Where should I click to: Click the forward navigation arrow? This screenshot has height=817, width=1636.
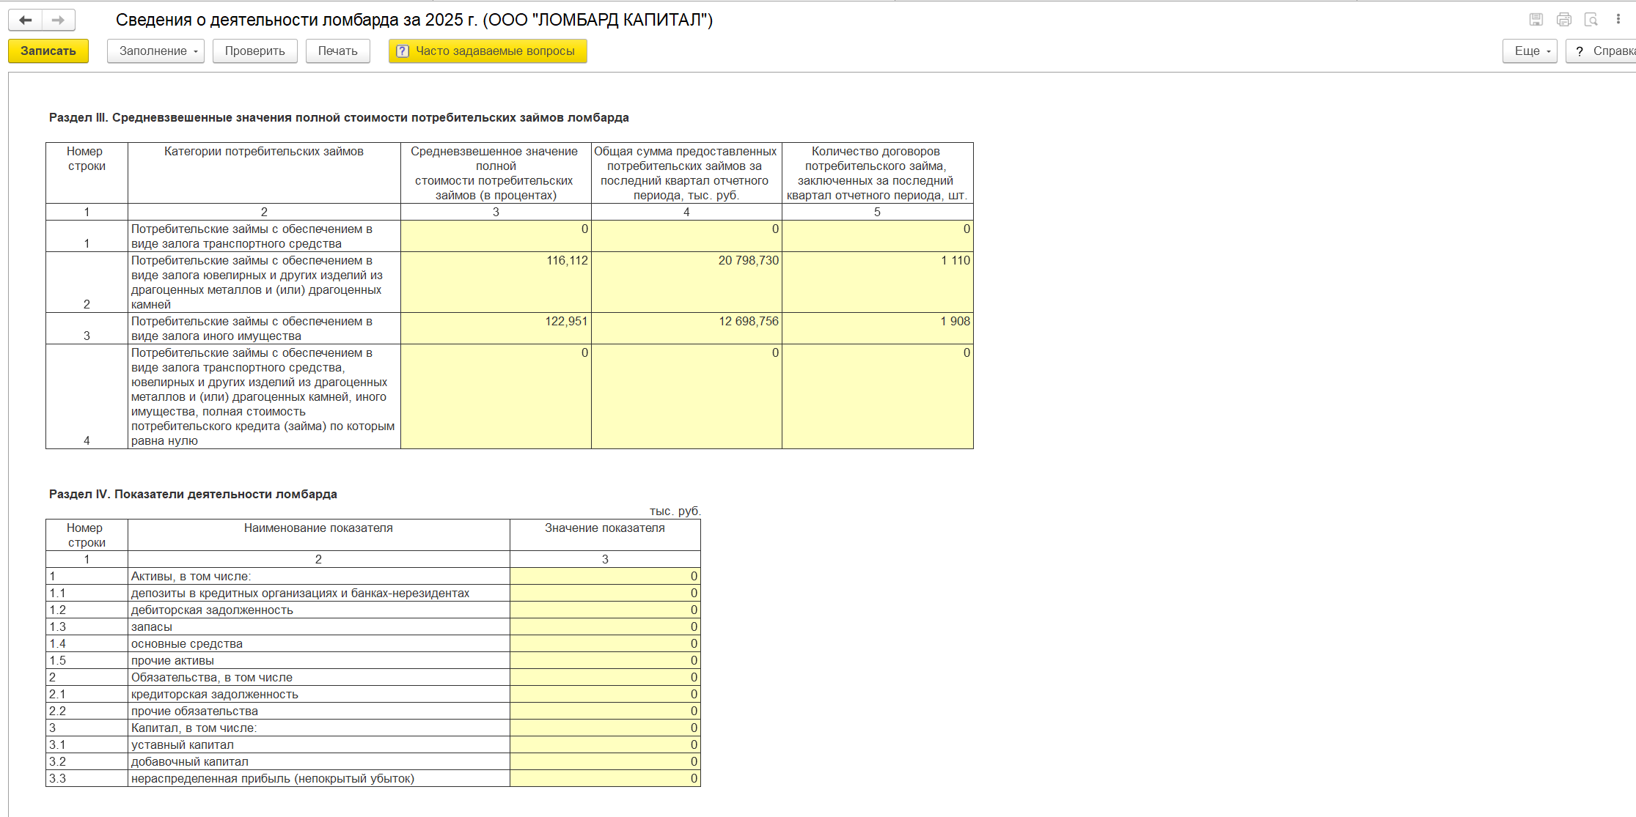tap(59, 20)
